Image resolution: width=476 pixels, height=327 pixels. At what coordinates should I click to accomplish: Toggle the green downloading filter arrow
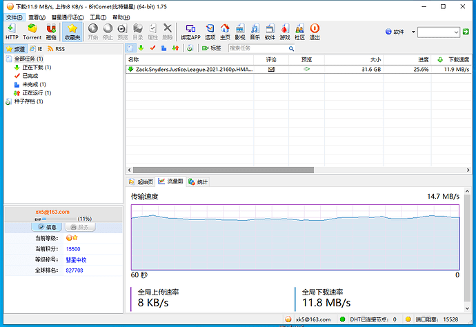[x=141, y=48]
